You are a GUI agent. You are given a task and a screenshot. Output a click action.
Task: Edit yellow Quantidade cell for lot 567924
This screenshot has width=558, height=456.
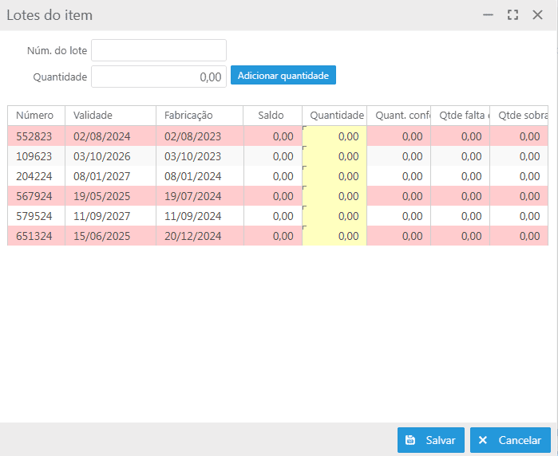334,196
